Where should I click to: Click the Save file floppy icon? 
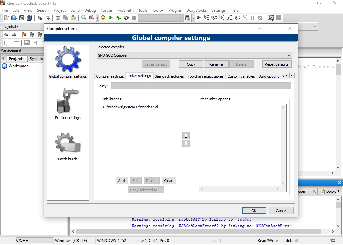tap(22, 18)
